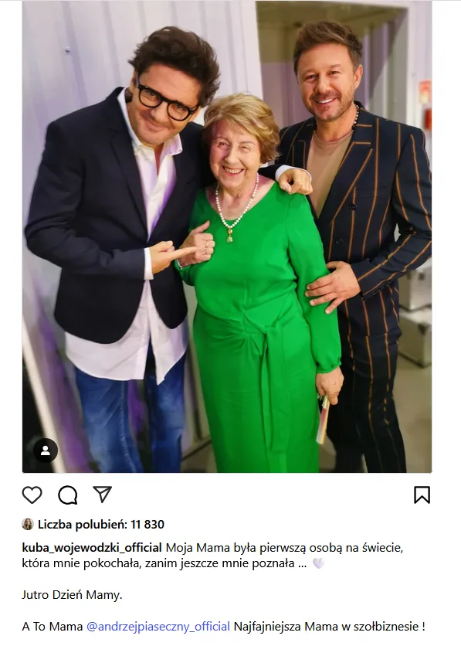The height and width of the screenshot is (646, 461).
Task: Open the @andrzejpiaseczny_official mention link
Action: point(158,627)
